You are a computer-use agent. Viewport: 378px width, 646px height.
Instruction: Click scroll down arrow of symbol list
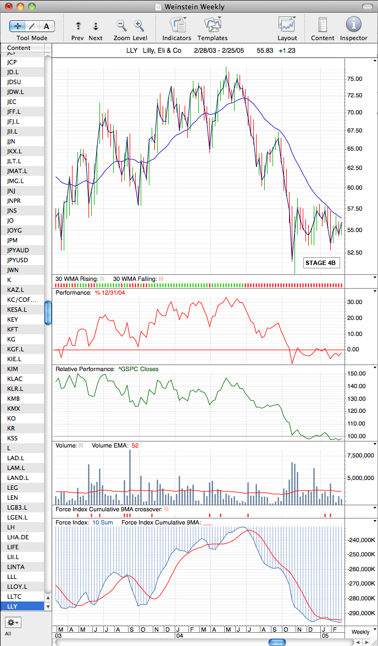pos(48,607)
